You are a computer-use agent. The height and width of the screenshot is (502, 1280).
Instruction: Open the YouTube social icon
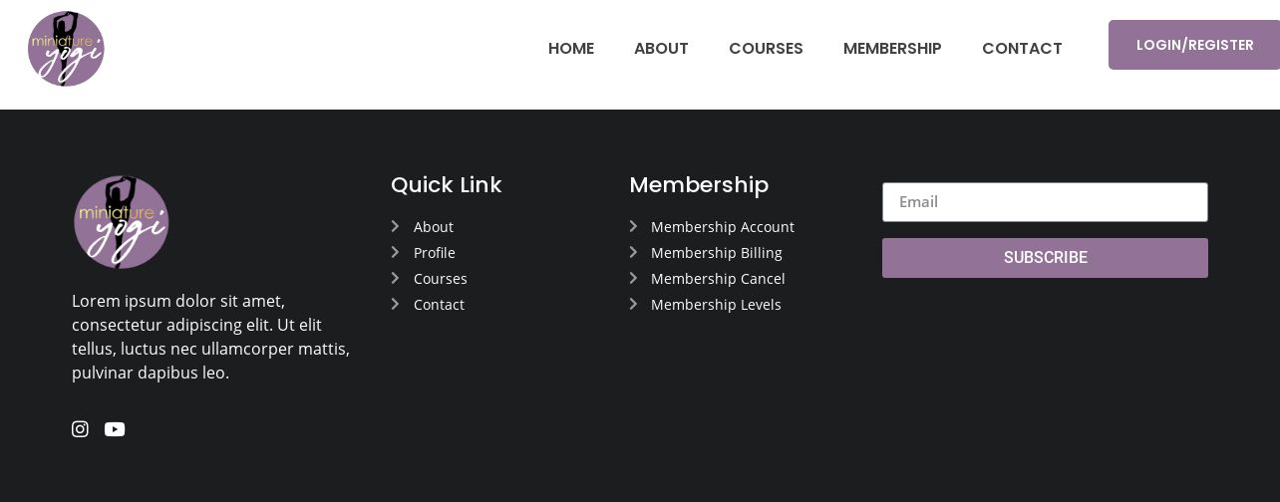click(x=115, y=429)
